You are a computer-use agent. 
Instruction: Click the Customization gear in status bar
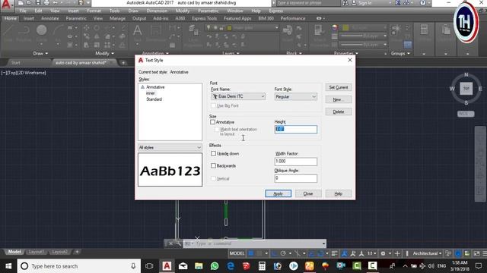[x=383, y=253]
